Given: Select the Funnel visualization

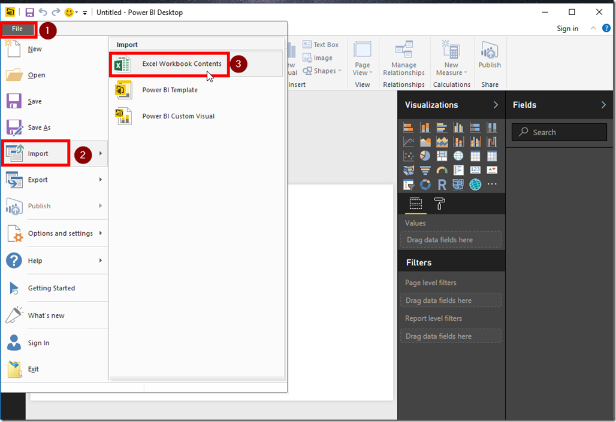Looking at the screenshot, I should [425, 170].
